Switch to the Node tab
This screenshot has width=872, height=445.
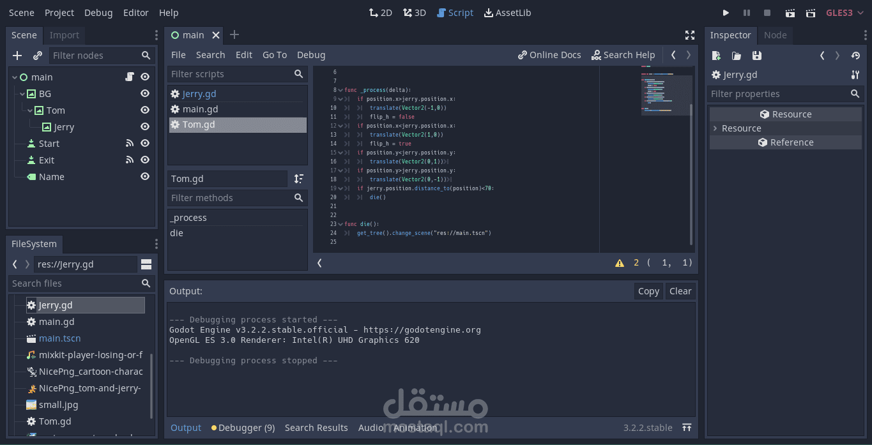pyautogui.click(x=775, y=35)
